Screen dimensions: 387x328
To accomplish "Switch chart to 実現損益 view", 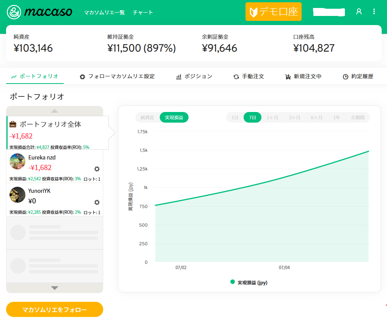I will (174, 118).
